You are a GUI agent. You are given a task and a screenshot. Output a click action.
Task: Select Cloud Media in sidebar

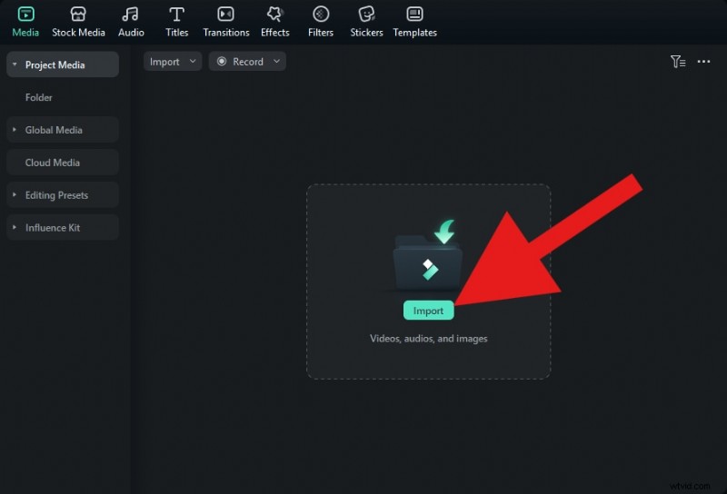pos(63,163)
